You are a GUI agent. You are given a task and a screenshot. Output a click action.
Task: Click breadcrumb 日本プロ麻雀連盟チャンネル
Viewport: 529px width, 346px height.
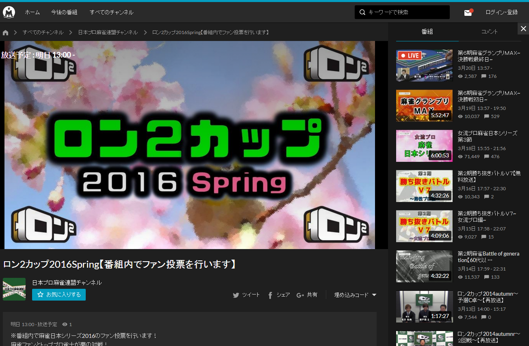[108, 32]
